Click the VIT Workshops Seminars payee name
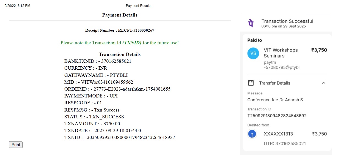360x155 pixels. tap(281, 53)
